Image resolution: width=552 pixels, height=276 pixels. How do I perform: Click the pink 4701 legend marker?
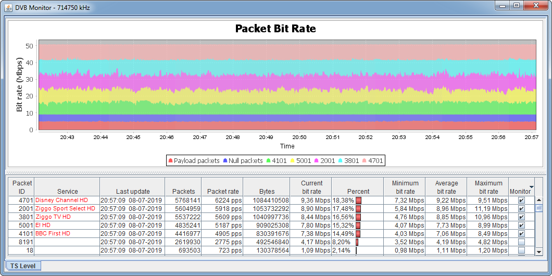pos(365,161)
